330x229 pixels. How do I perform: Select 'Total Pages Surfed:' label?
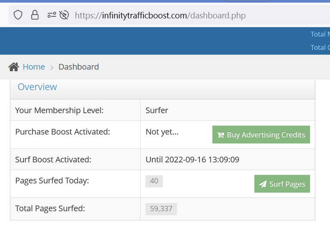(x=50, y=208)
